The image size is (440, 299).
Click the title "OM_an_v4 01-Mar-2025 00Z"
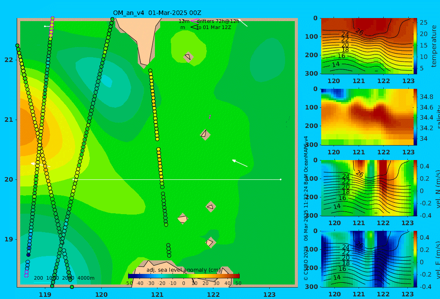[x=157, y=13]
